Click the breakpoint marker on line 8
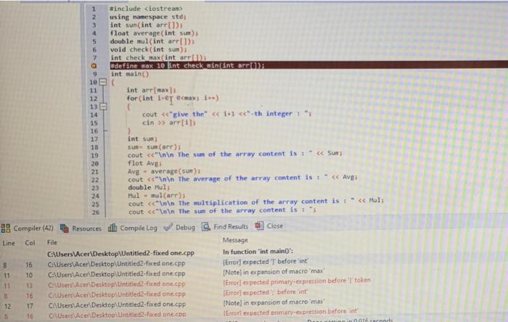 coord(94,66)
